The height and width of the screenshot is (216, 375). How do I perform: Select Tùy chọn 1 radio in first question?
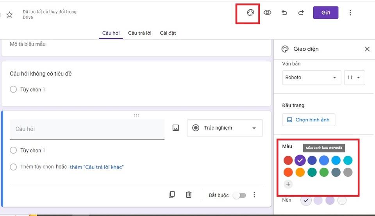coord(13,90)
